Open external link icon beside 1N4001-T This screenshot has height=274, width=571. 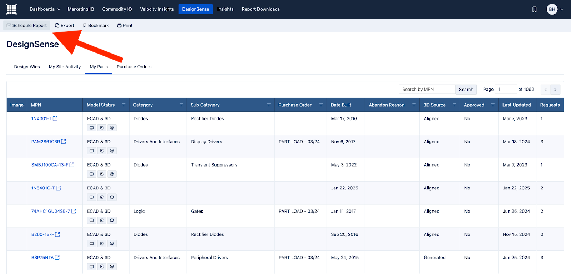[55, 118]
